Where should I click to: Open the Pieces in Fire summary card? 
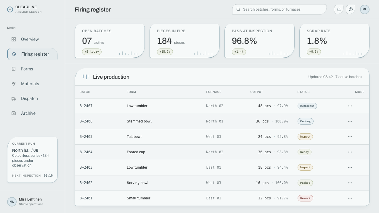click(184, 41)
